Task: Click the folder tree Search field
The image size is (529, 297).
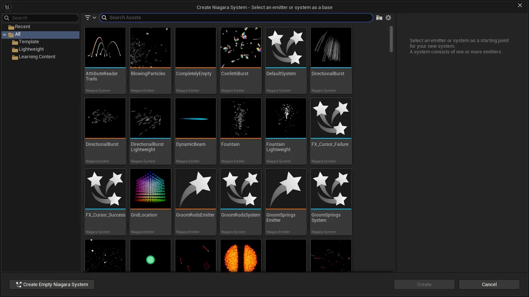Action: coord(41,18)
